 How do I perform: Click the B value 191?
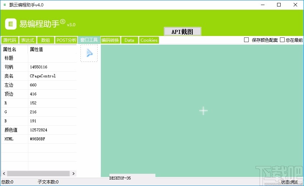click(x=33, y=121)
